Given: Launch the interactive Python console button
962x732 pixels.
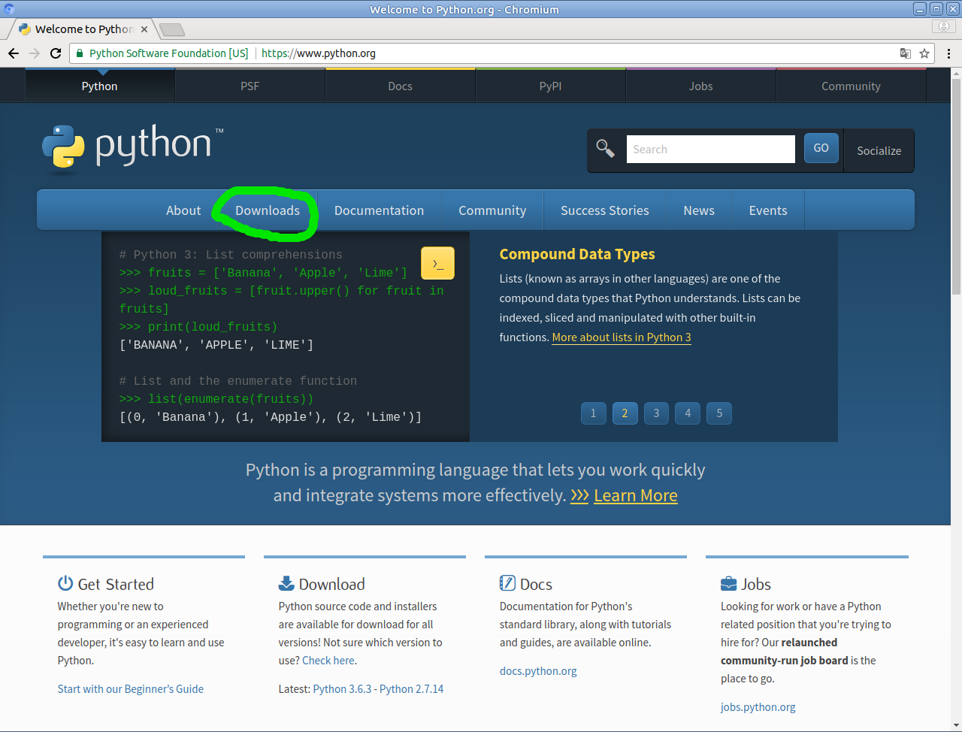Looking at the screenshot, I should coord(437,263).
